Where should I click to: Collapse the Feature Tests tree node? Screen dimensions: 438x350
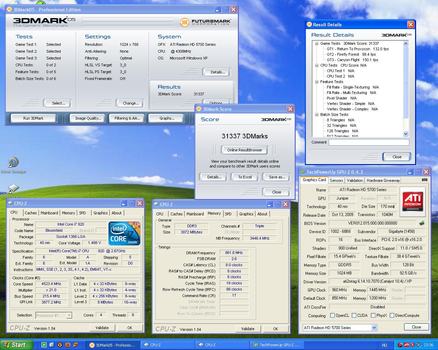317,82
